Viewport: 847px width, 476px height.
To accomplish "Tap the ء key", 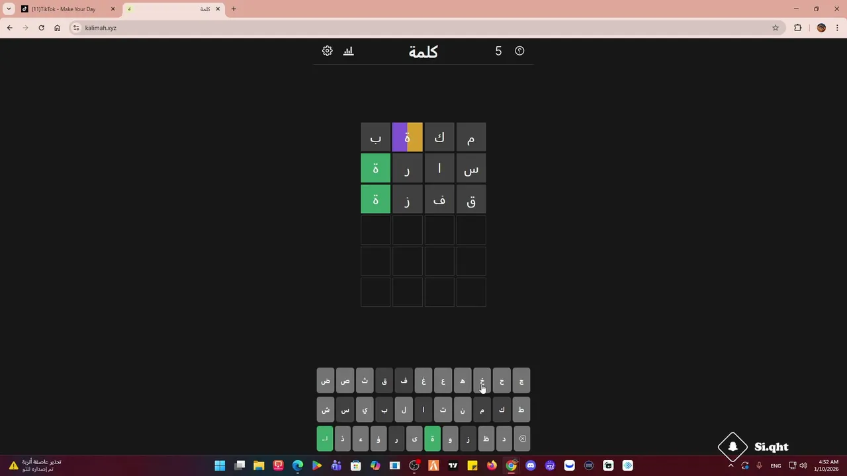I will (x=361, y=439).
